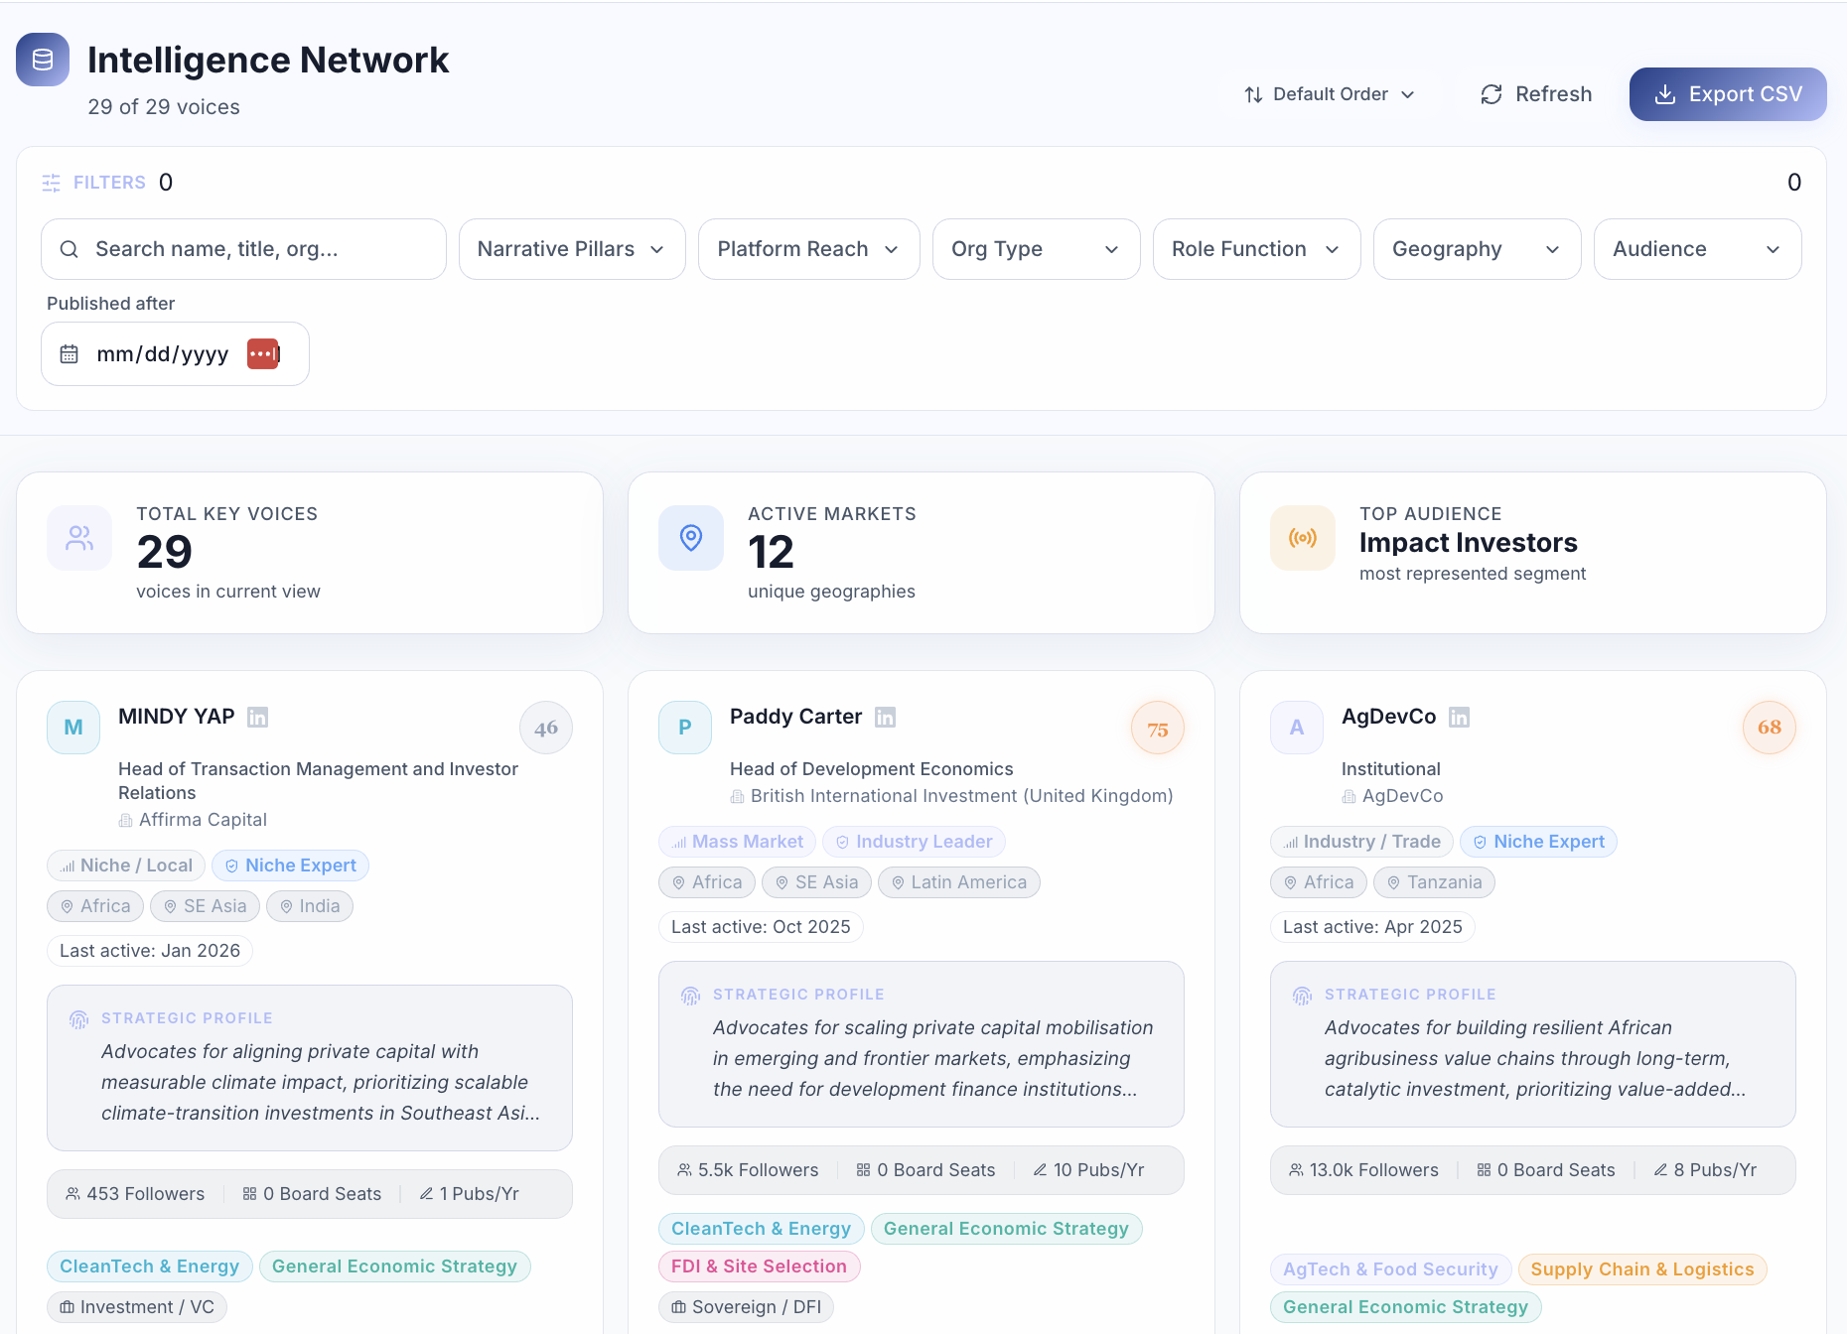The width and height of the screenshot is (1847, 1334).
Task: Click the mm/dd/yyyy date input
Action: [175, 354]
